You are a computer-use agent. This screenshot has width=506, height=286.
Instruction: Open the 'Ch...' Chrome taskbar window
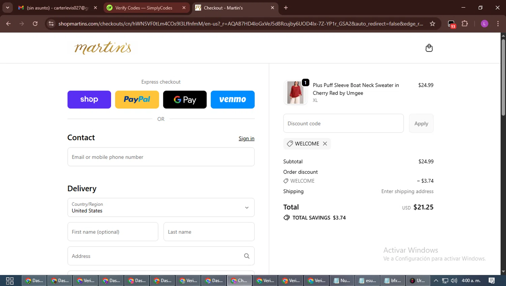pos(240,281)
